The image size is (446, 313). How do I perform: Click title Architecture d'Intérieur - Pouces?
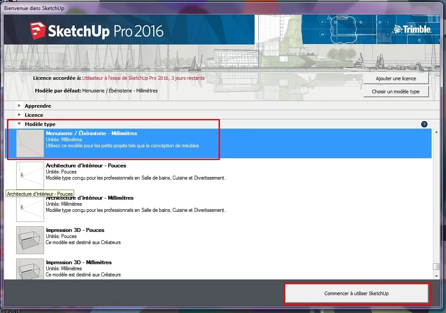click(86, 166)
